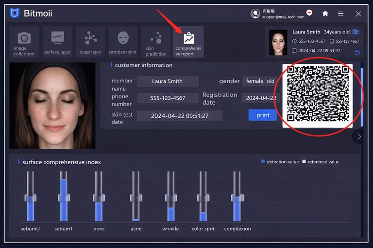Image resolution: width=373 pixels, height=248 pixels.
Task: Switch to the surface layer tab
Action: (57, 42)
